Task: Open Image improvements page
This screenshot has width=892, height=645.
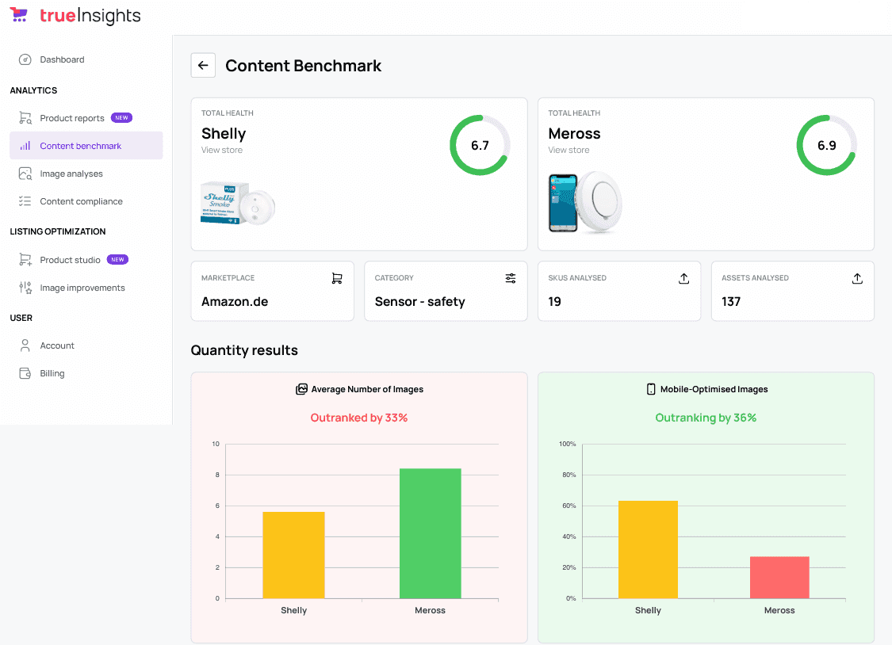Action: (x=86, y=288)
